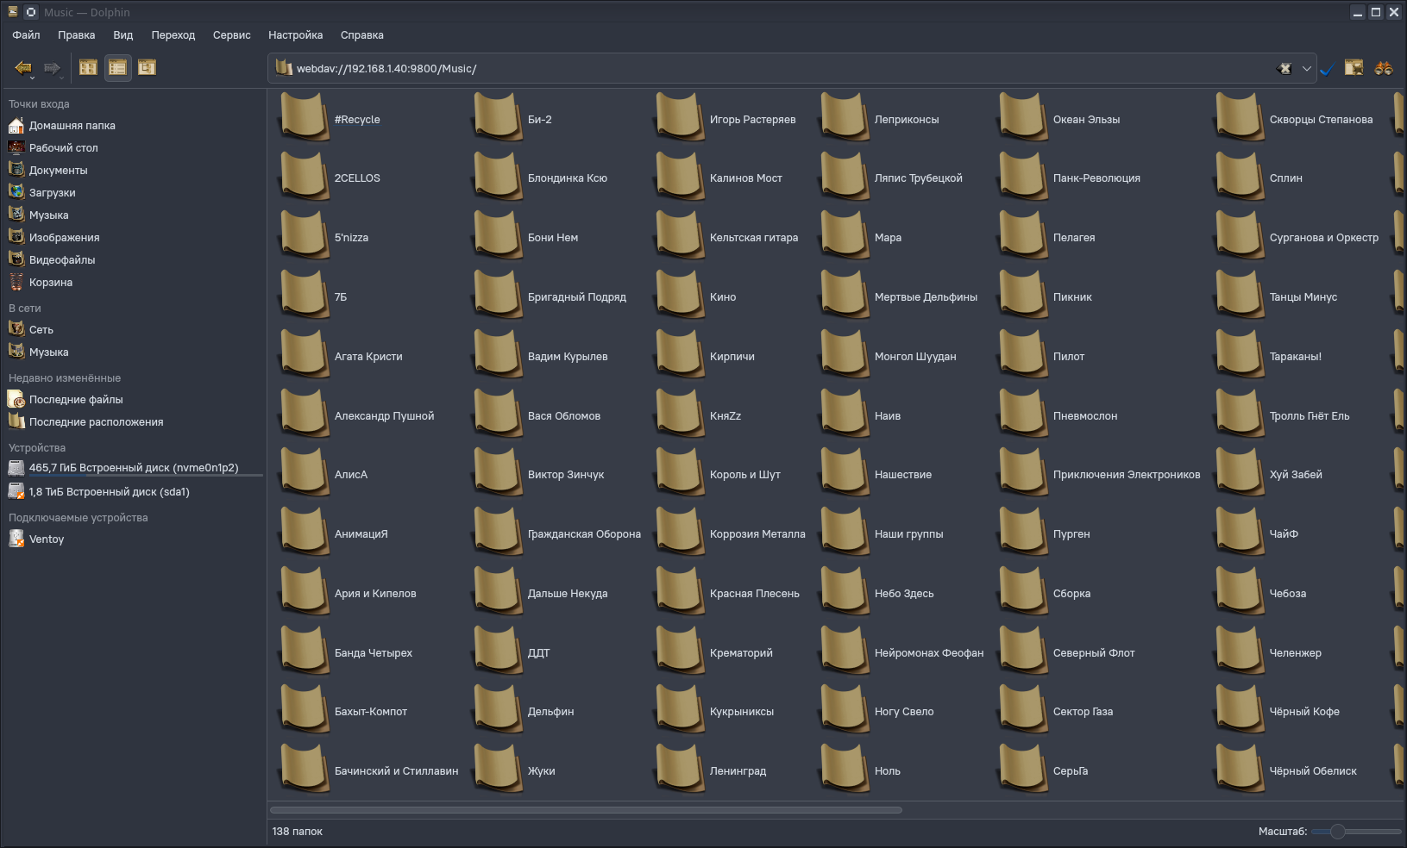
Task: Open the Корзина trash in the sidebar
Action: point(50,283)
